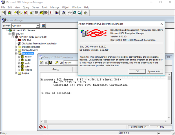The height and width of the screenshot is (135, 175).
Task: Switch to the Query tab
Action: (56, 69)
